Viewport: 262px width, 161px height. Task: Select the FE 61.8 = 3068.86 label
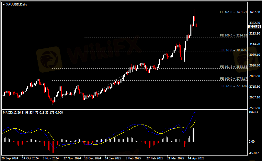[234, 50]
